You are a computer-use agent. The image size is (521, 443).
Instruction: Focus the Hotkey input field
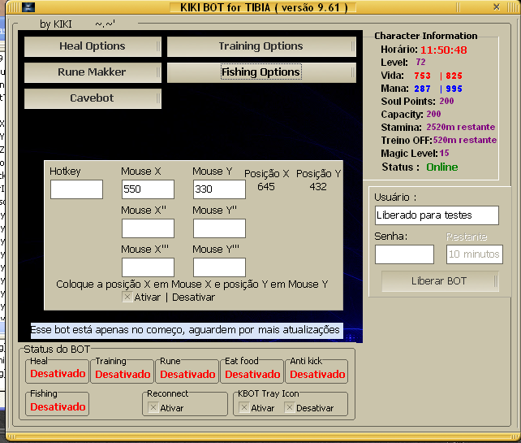[x=76, y=189]
